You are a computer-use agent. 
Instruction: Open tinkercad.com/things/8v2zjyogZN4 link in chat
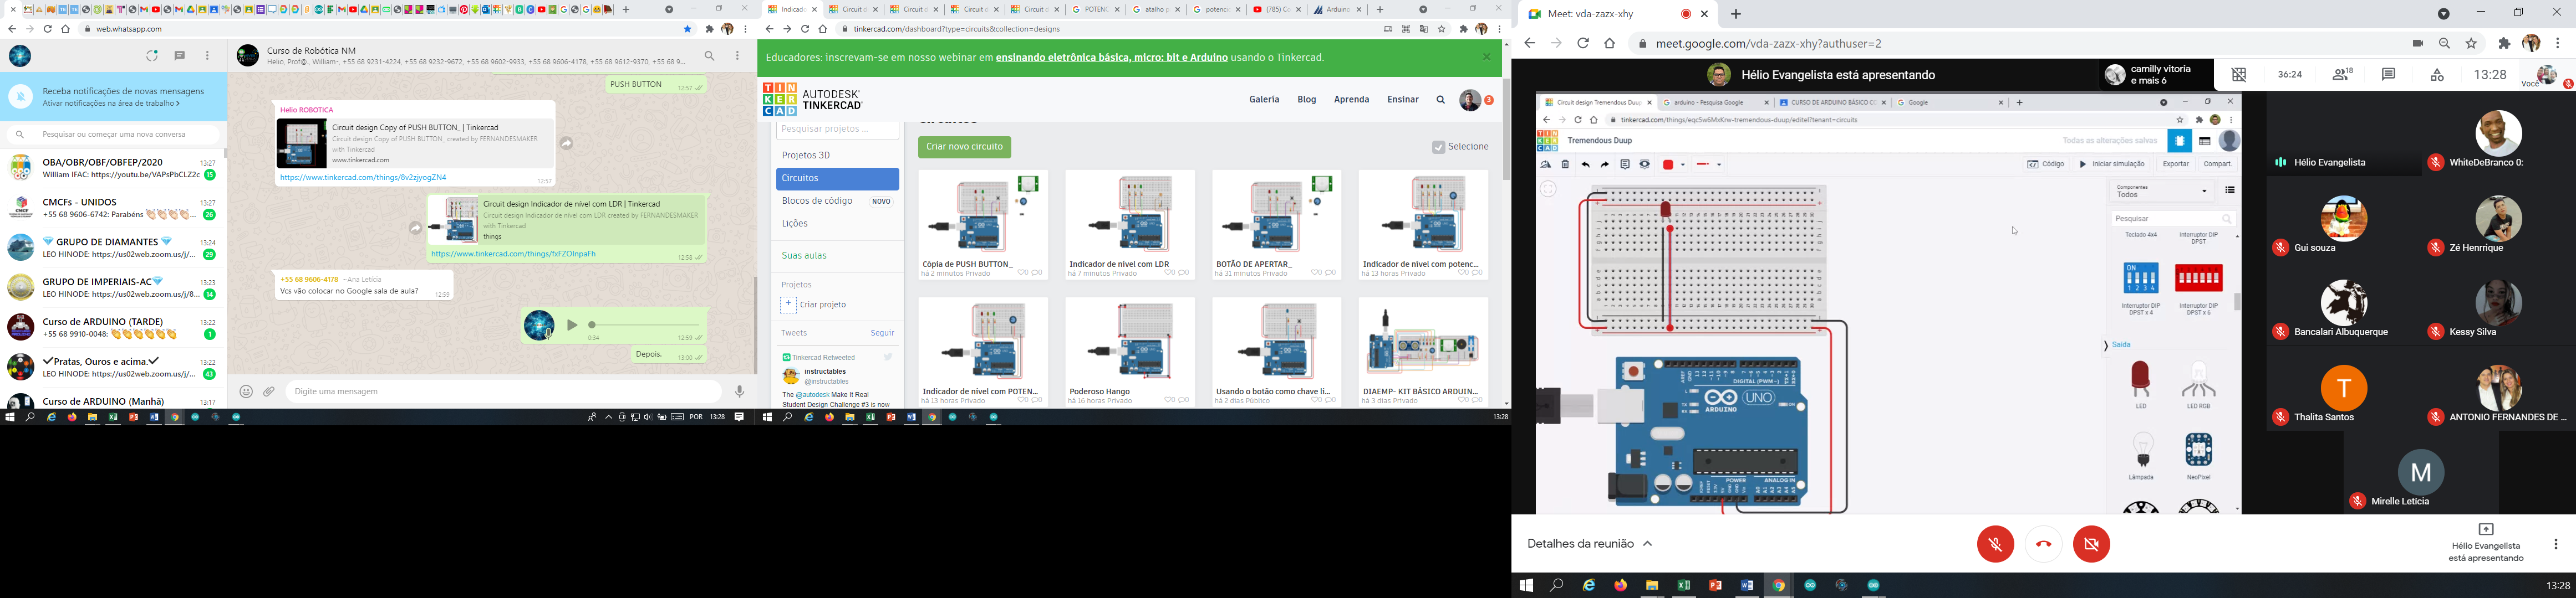coord(364,178)
